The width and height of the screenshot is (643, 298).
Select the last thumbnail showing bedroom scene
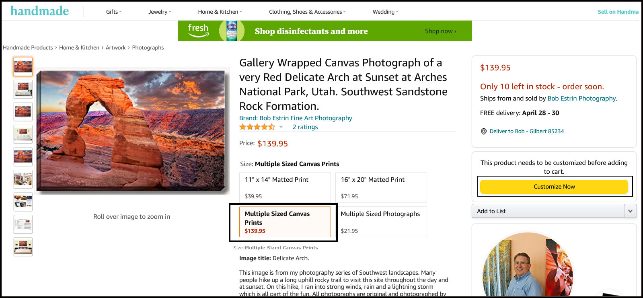(23, 247)
